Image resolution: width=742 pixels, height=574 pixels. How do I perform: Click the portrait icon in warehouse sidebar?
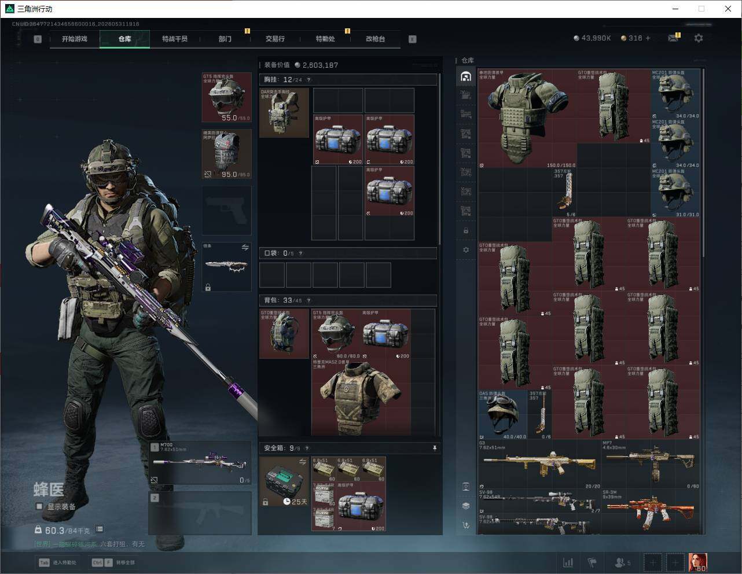coord(466,487)
